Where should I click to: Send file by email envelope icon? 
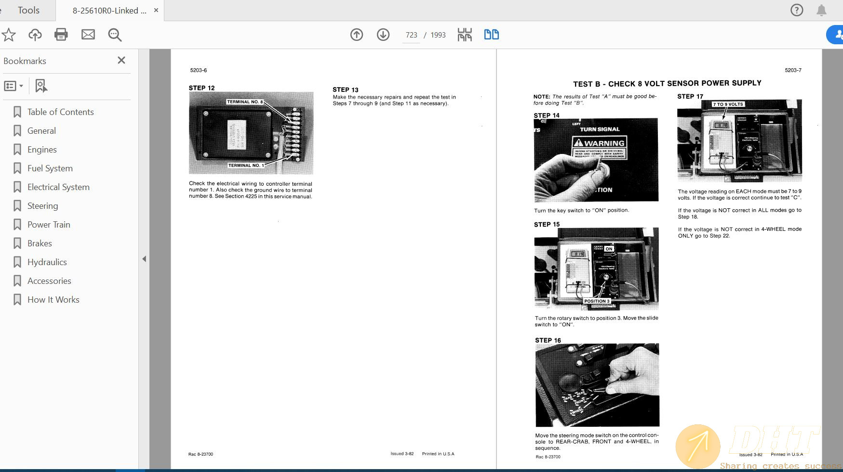coord(88,35)
